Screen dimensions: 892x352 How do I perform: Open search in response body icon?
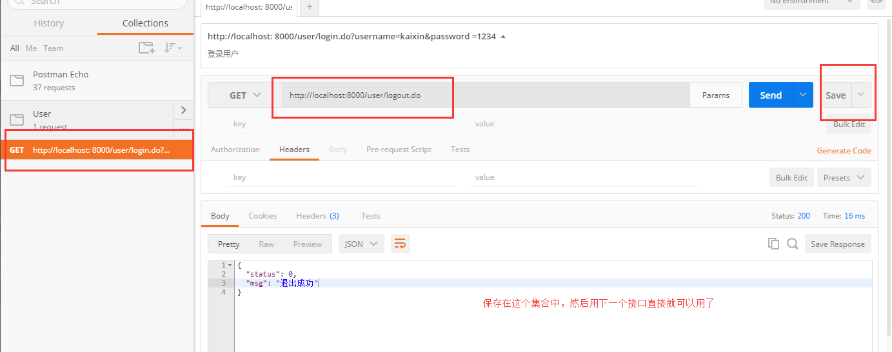tap(792, 244)
